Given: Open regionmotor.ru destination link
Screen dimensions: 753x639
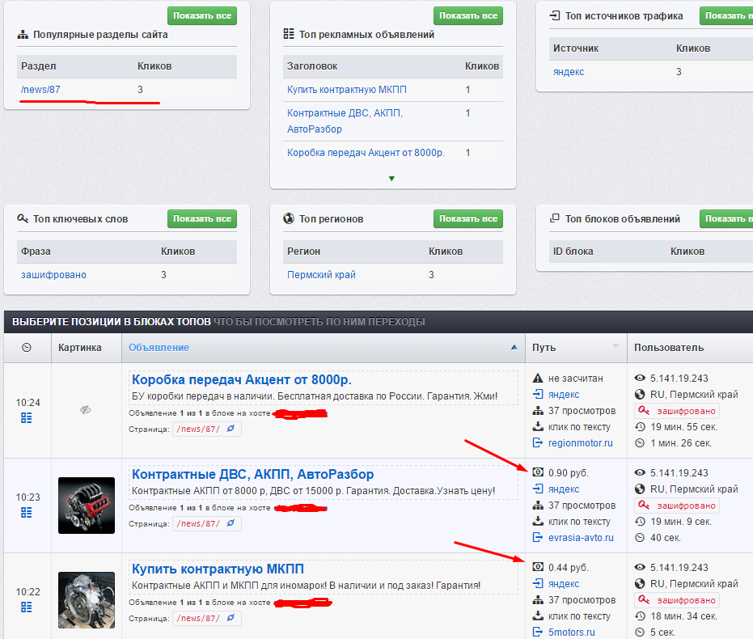Looking at the screenshot, I should point(581,442).
